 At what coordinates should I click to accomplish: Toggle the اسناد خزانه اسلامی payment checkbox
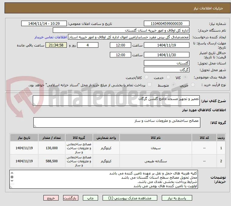tap(149, 84)
